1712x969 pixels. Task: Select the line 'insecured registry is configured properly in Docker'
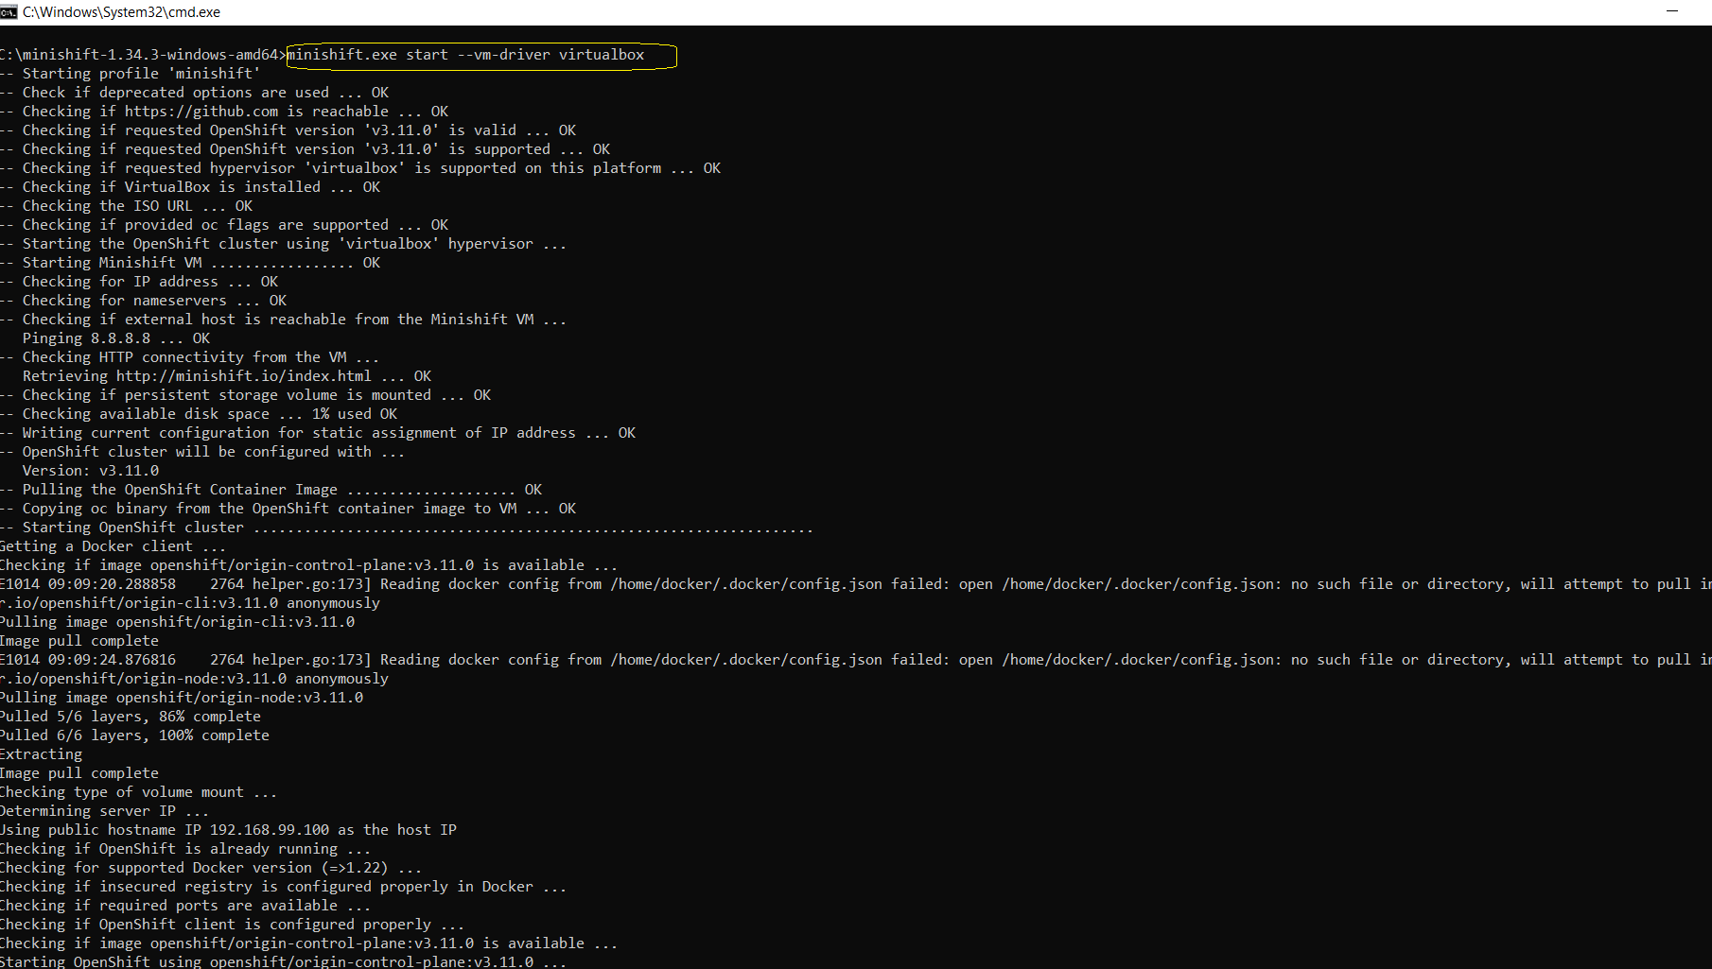point(283,887)
